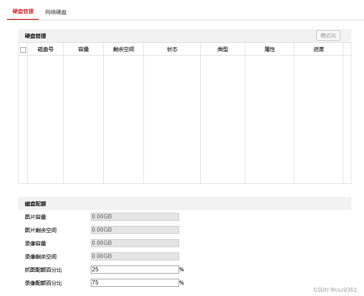
Task: Click the 图片剩余空间 label
Action: tap(41, 230)
